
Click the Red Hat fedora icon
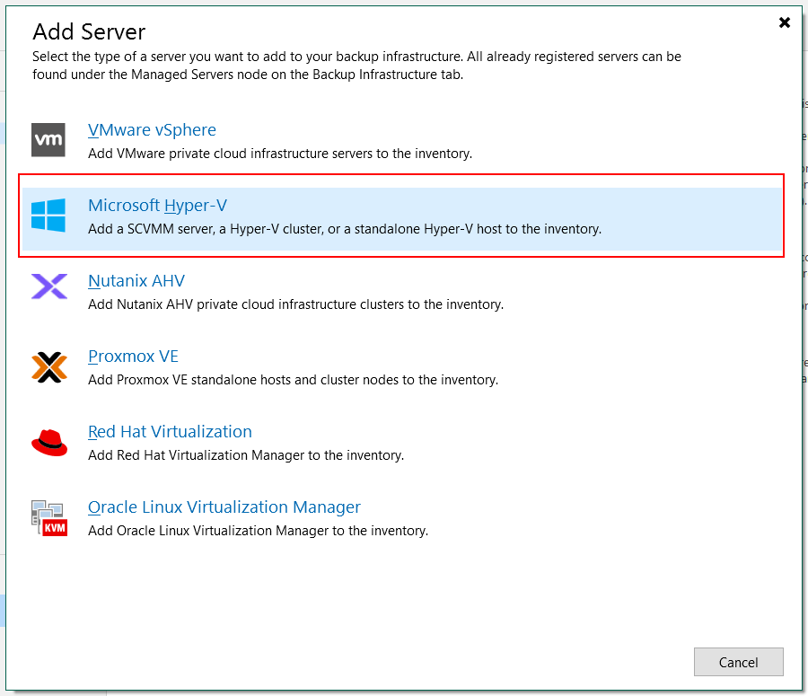tap(49, 443)
